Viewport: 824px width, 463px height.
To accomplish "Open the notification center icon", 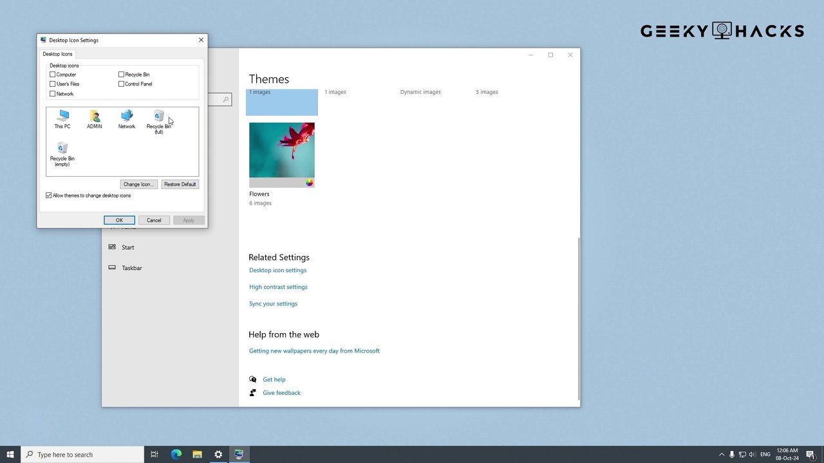I will pyautogui.click(x=811, y=455).
